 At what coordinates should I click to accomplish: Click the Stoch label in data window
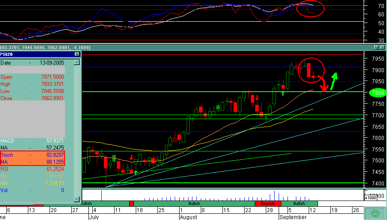[x=7, y=155]
